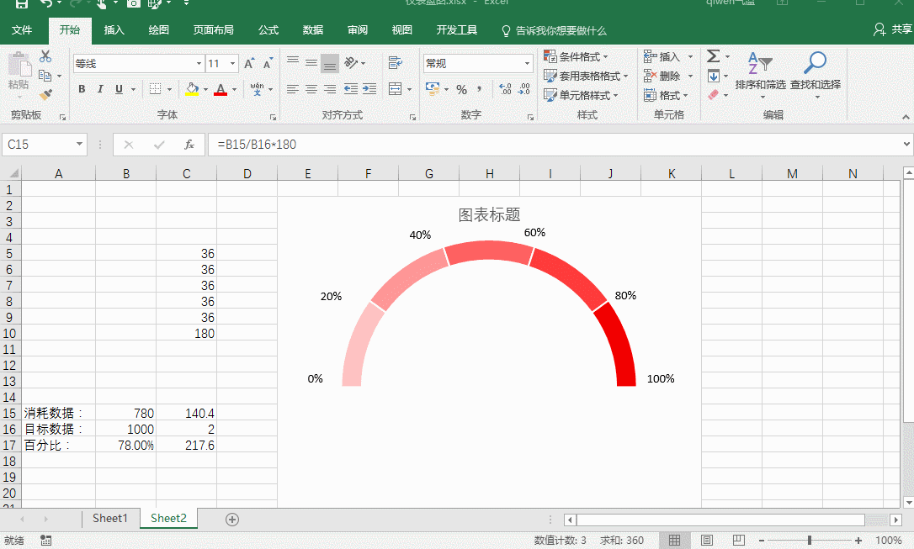Open the font name dropdown 等线
This screenshot has height=549, width=914.
tap(199, 63)
